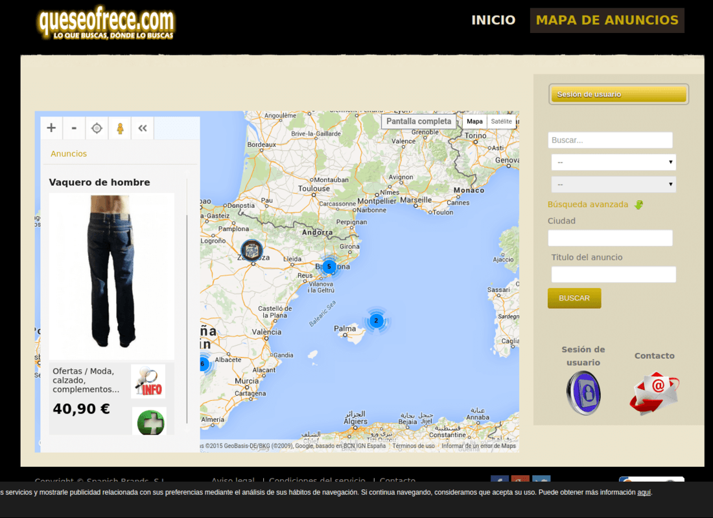Click the ads list scrollbar
The image size is (713, 518).
point(187,318)
